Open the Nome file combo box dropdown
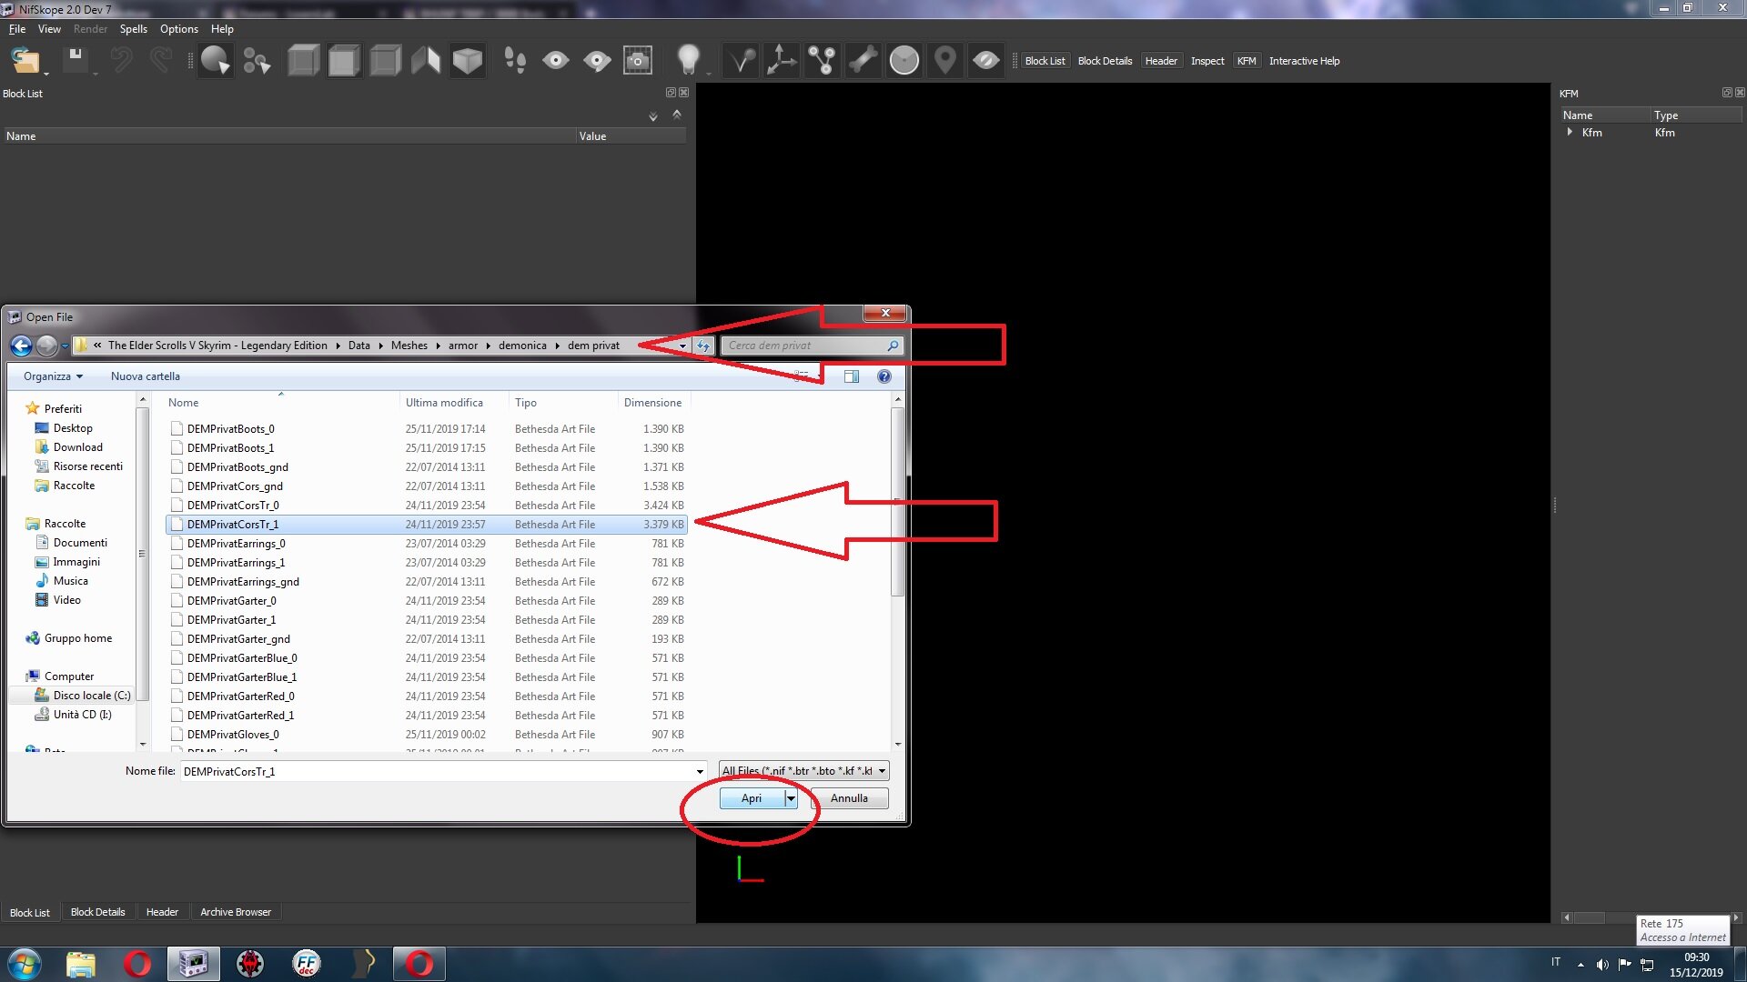Viewport: 1747px width, 982px height. click(x=700, y=771)
